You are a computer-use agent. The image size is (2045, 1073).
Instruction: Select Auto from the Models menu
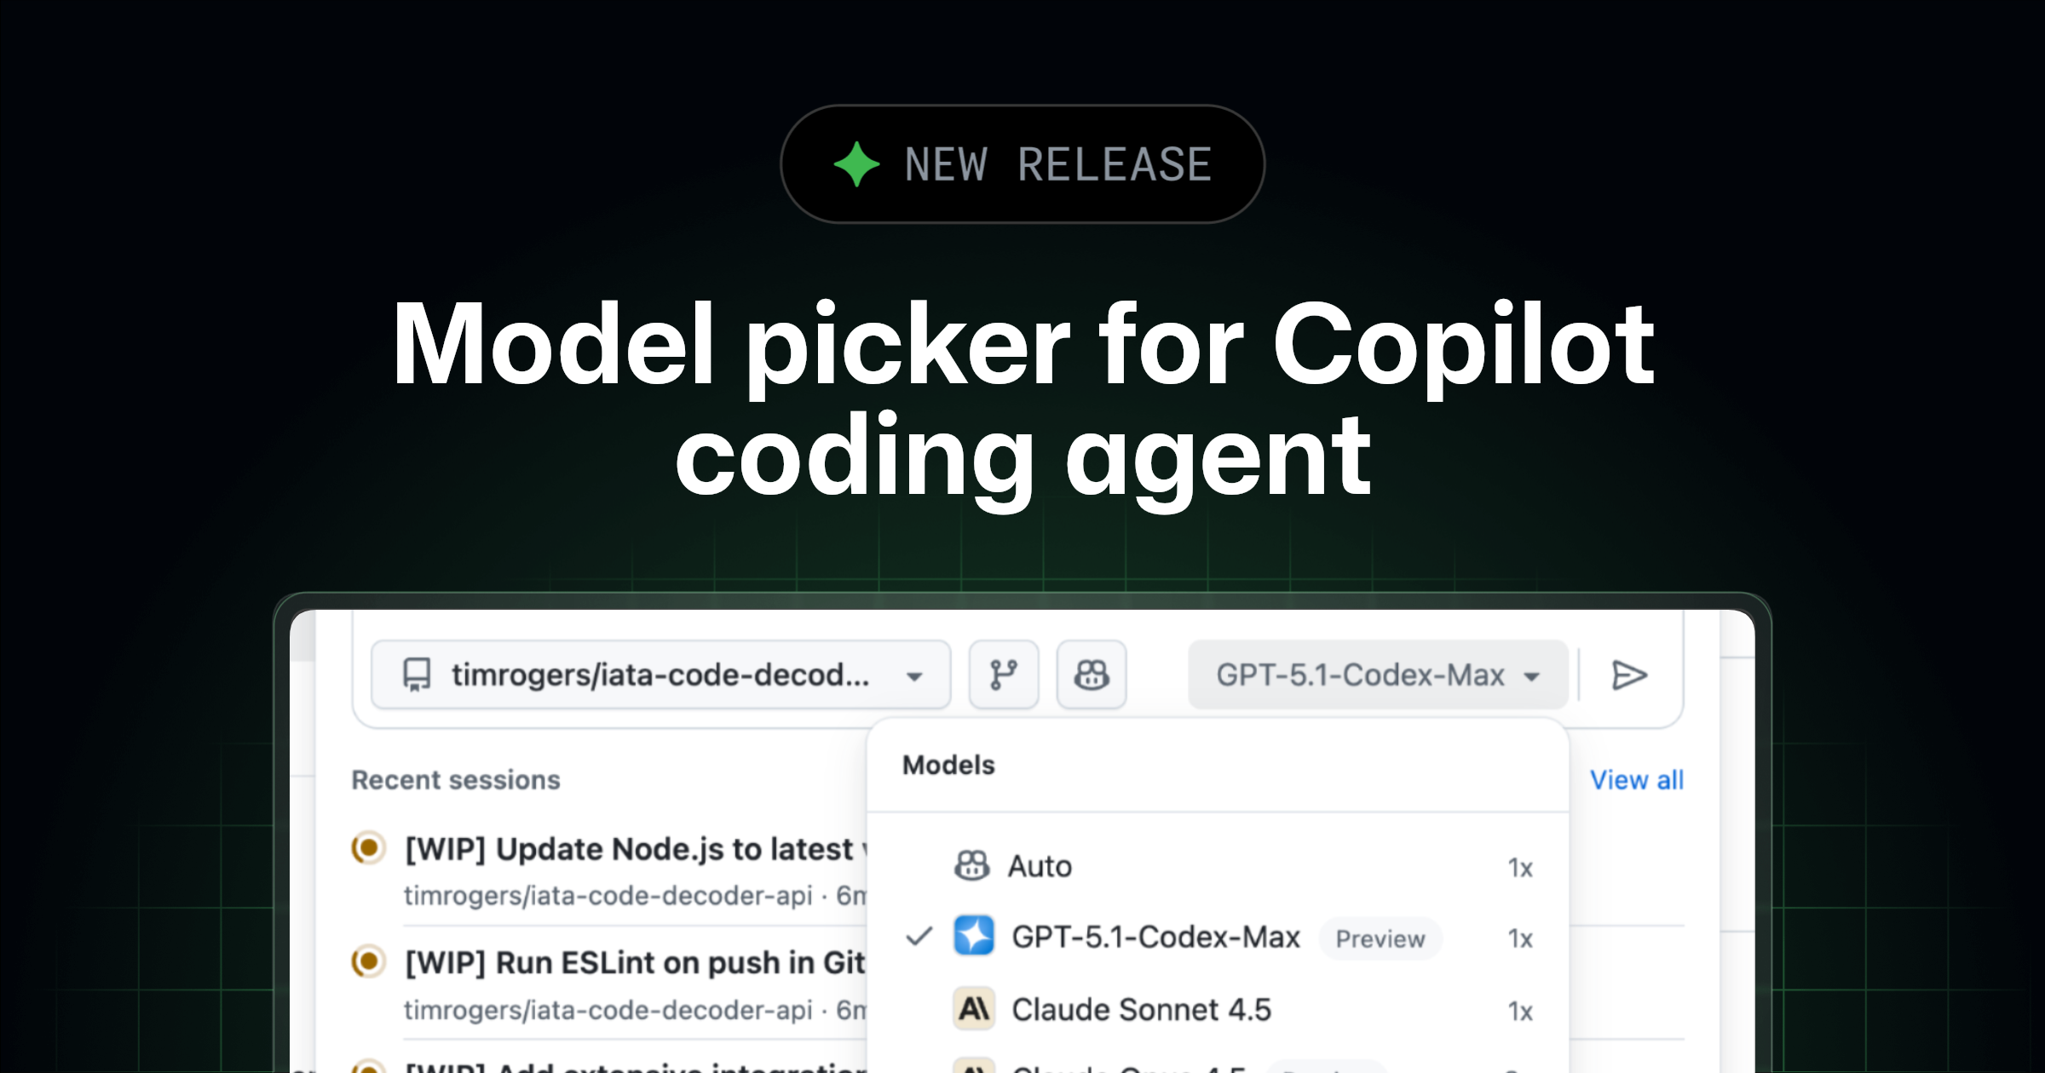click(x=1040, y=866)
